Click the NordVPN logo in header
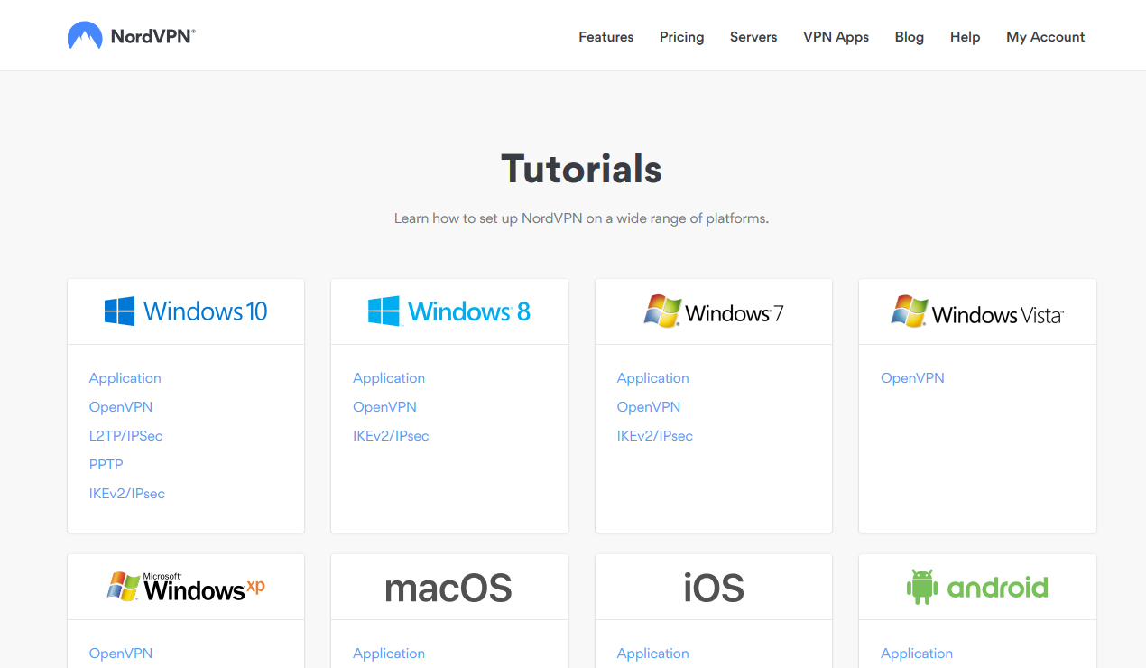Screen dimensions: 1146x668 pyautogui.click(x=131, y=36)
